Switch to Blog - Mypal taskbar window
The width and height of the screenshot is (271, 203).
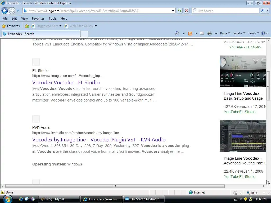(59, 199)
